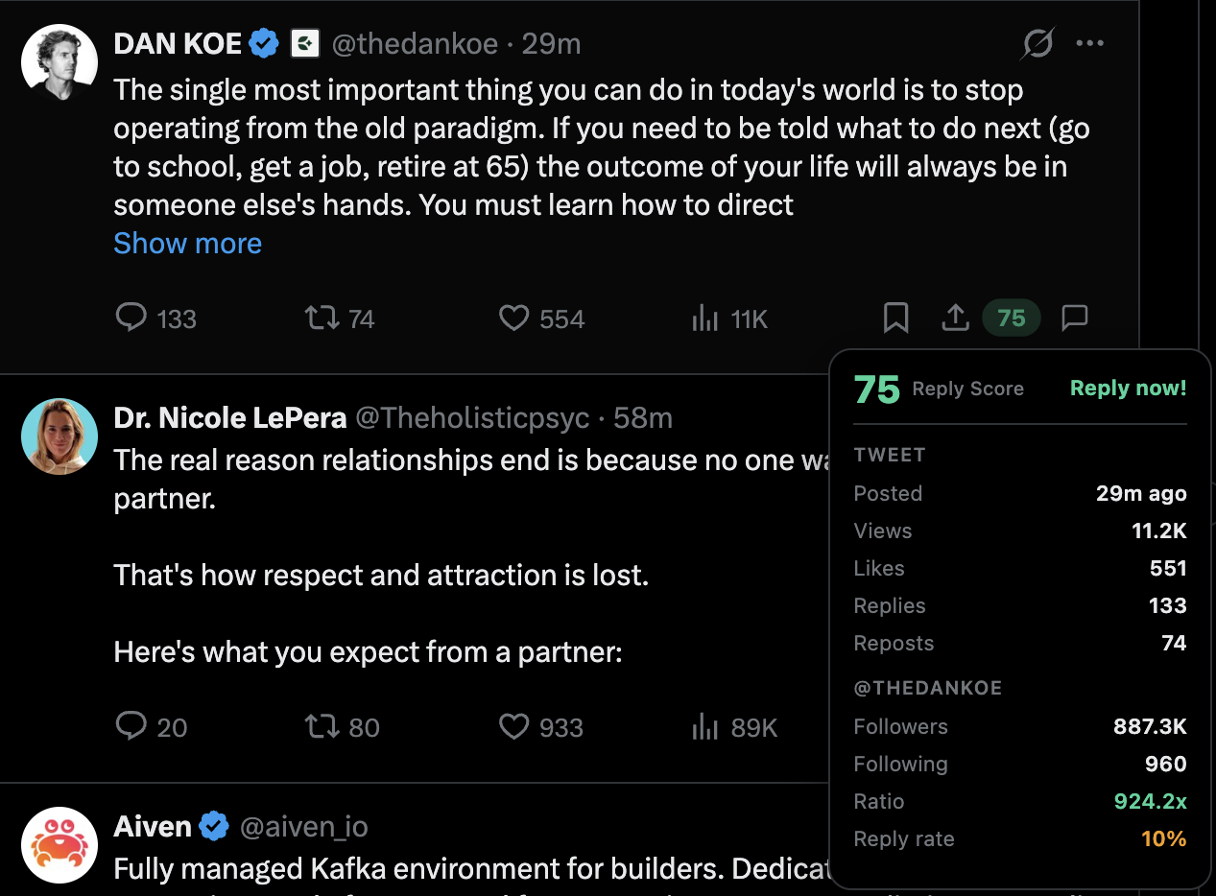View analytics for Nicole LePera's tweet

click(x=705, y=726)
